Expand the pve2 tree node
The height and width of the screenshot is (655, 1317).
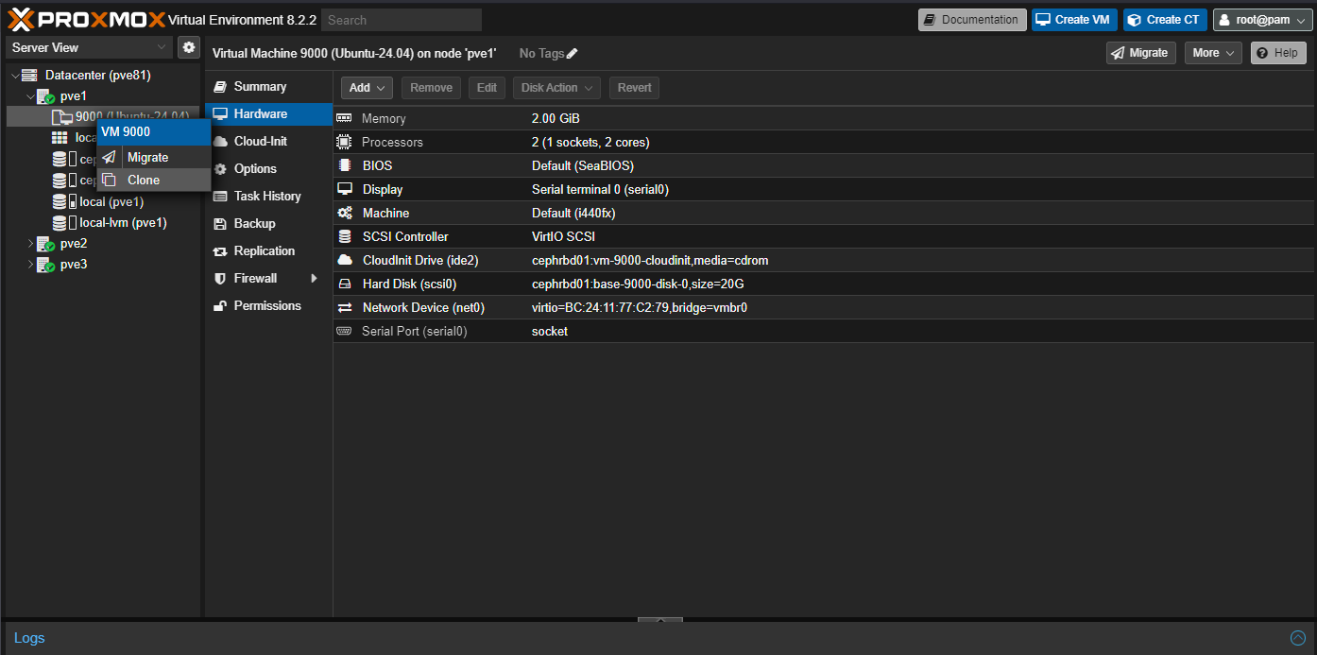(x=30, y=244)
